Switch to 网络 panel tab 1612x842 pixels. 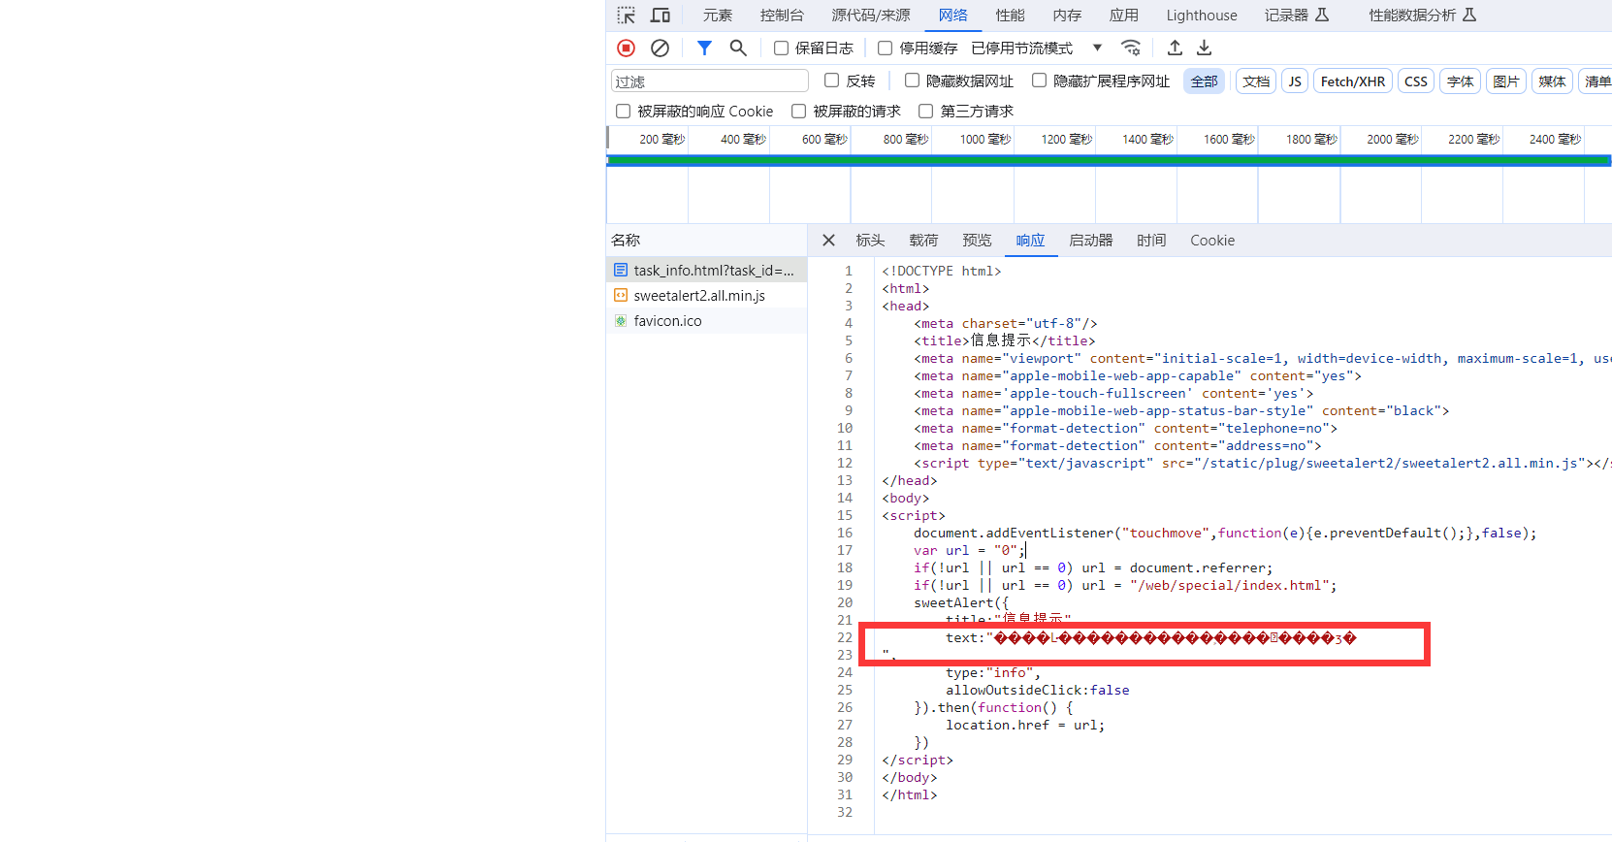[953, 16]
